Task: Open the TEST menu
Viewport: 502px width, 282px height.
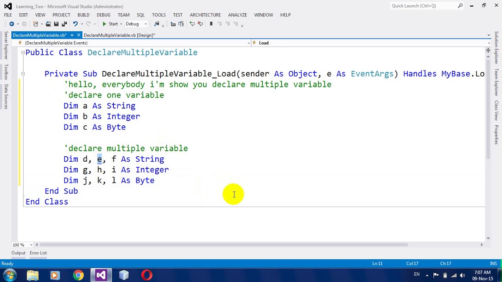Action: point(178,15)
